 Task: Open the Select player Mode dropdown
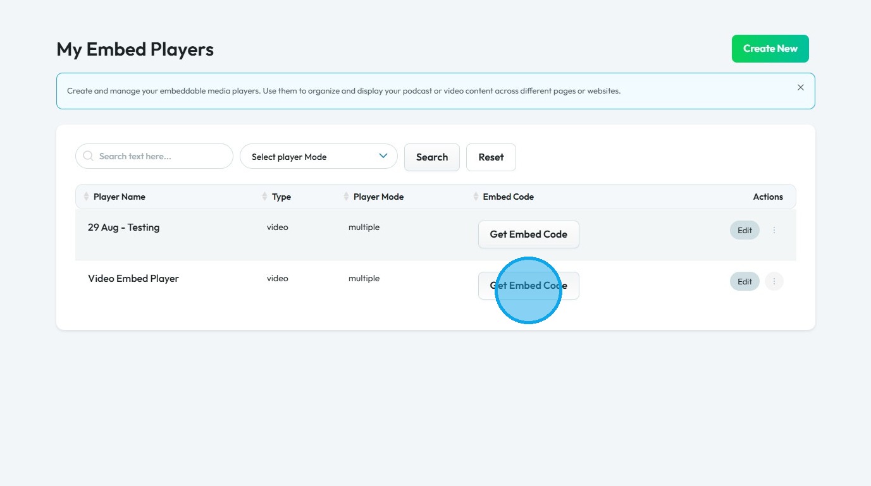point(318,157)
